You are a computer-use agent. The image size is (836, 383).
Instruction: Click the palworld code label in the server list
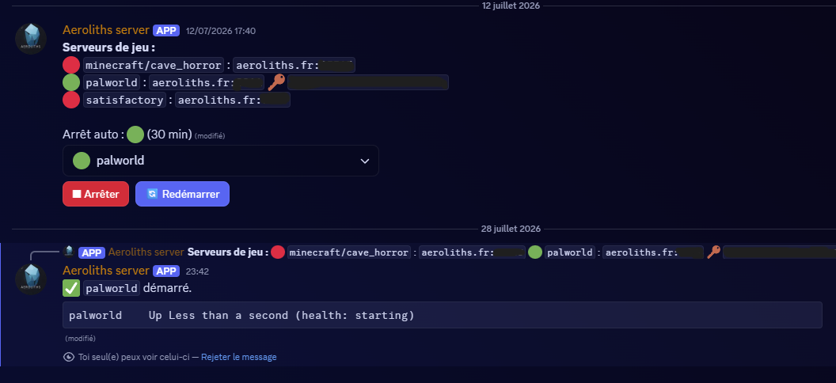click(112, 82)
